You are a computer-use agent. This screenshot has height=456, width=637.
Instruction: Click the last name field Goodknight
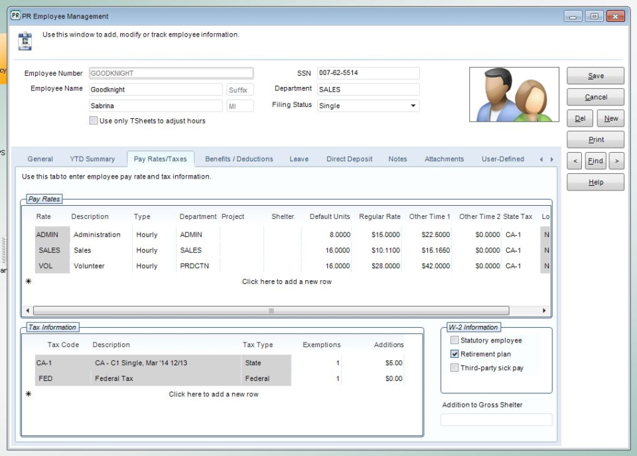point(155,90)
